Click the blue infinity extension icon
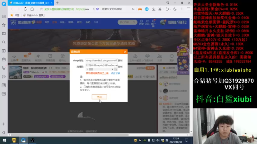 tap(147, 9)
